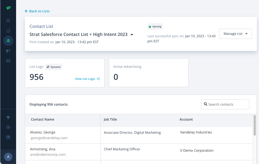Expand the contact list name dropdown arrow
This screenshot has width=259, height=164.
tap(132, 35)
